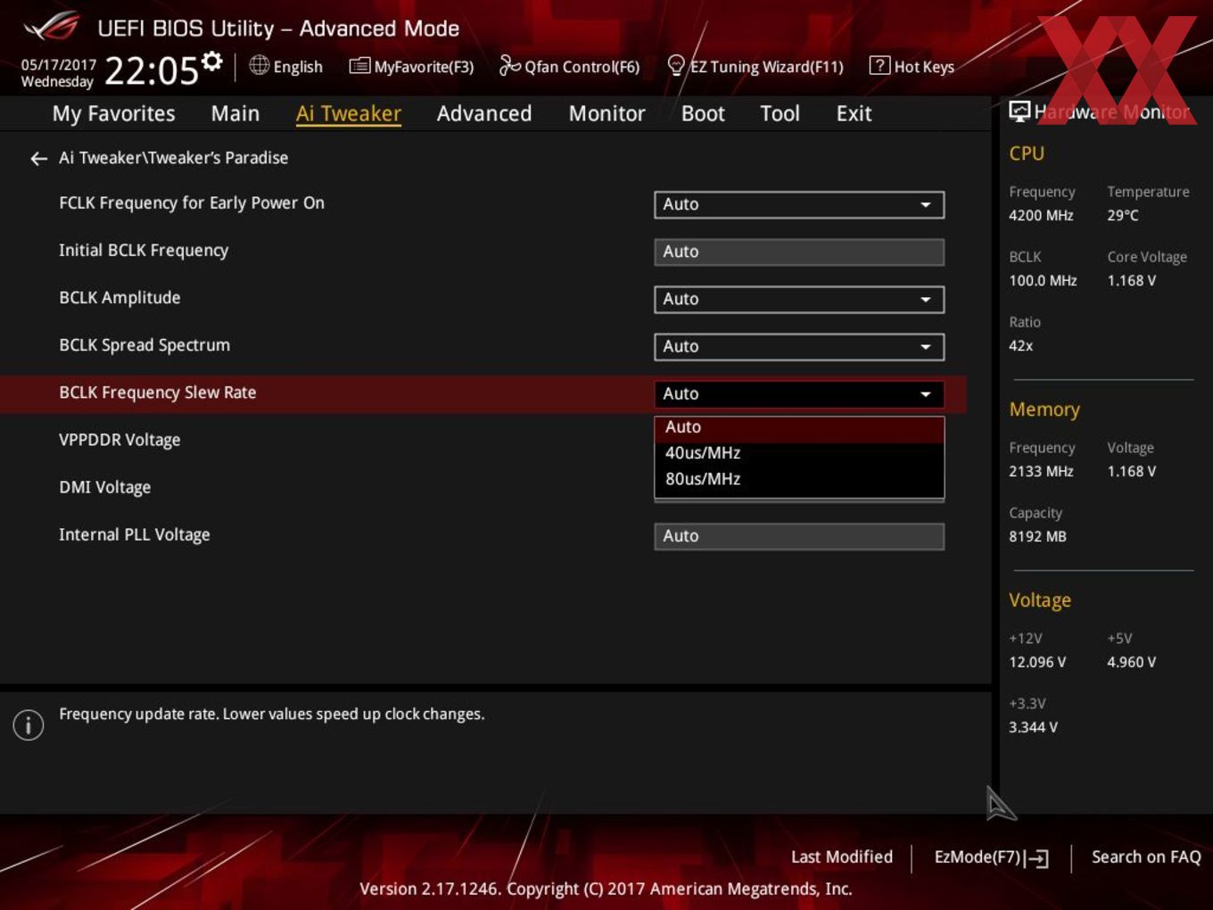The image size is (1213, 910).
Task: Expand the BCLK Amplitude dropdown
Action: pos(799,299)
